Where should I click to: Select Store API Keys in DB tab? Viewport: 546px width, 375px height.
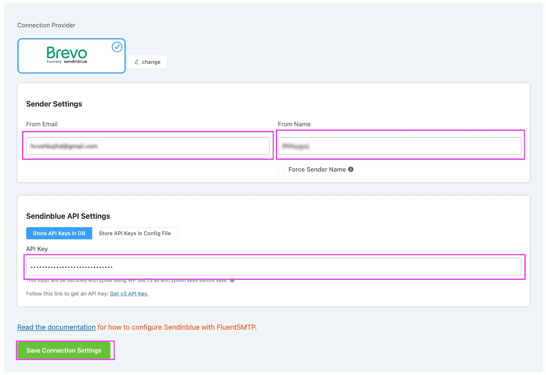59,233
